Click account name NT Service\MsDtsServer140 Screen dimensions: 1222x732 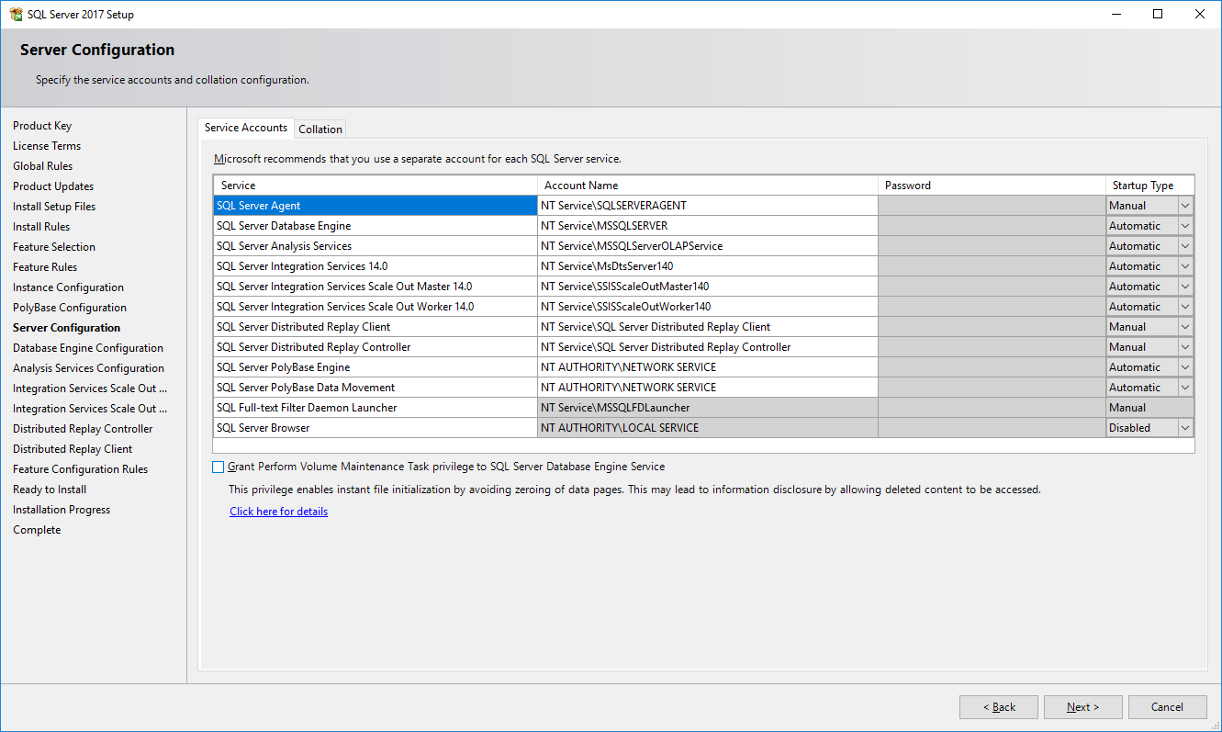(708, 266)
